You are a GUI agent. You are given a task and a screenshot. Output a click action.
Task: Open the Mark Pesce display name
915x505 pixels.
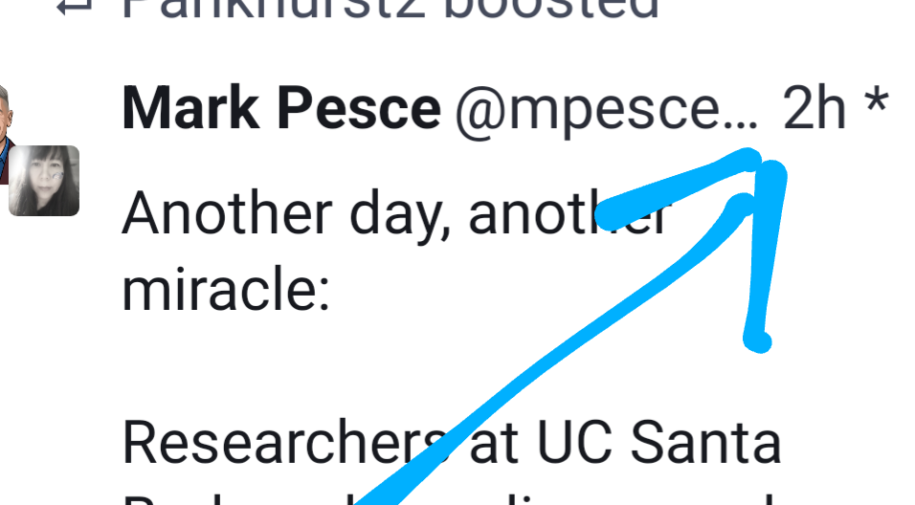pos(280,110)
